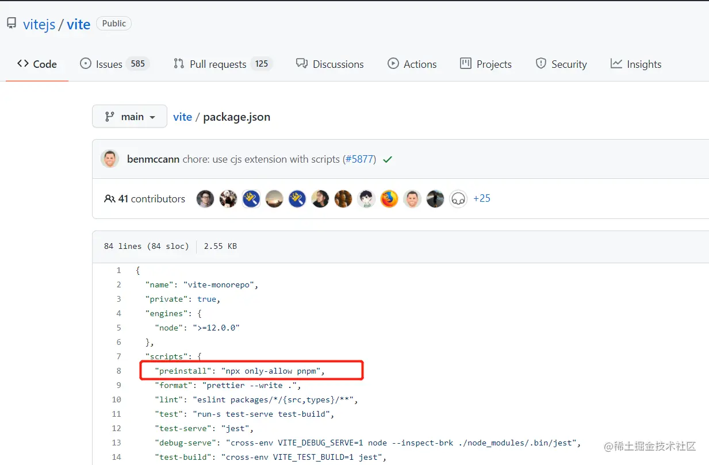Click the "test": "run-s test-serve test-build" line
This screenshot has height=465, width=709.
(244, 414)
